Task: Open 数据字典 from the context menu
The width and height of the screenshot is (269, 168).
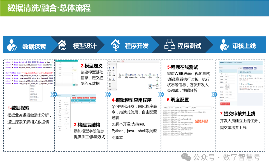Action: [x=34, y=94]
